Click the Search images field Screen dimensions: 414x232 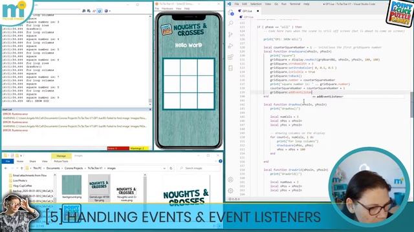tap(199, 168)
